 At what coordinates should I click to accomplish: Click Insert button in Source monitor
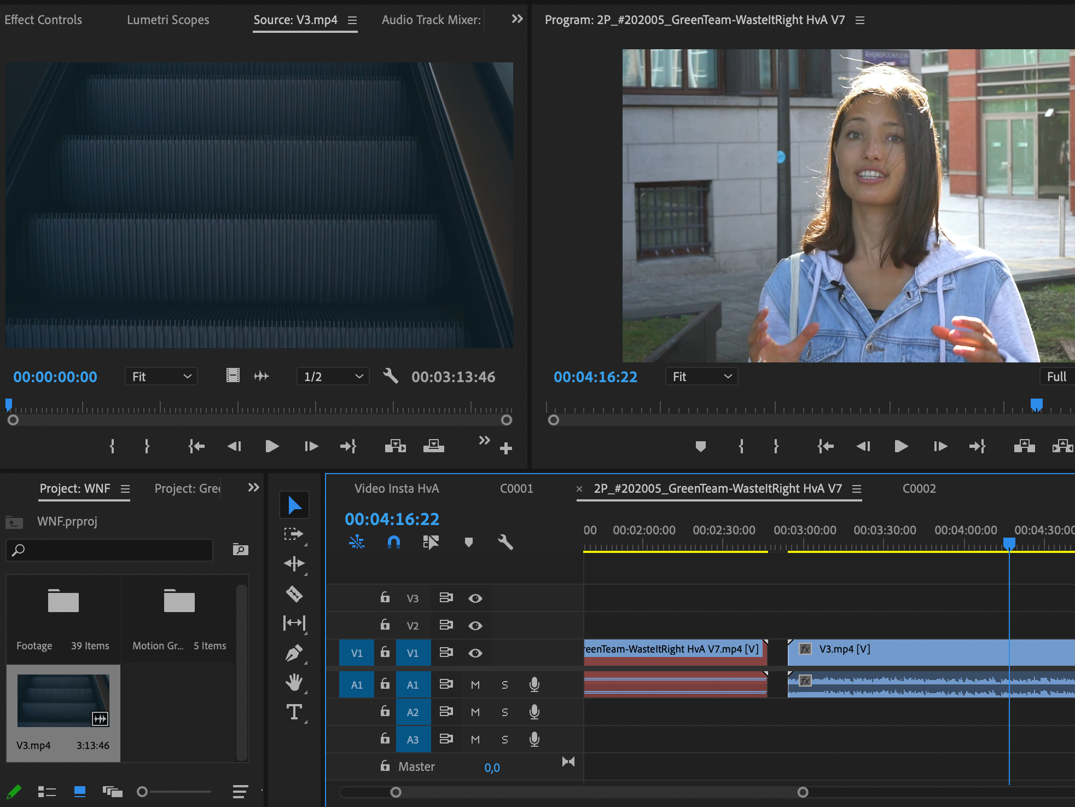coord(395,446)
